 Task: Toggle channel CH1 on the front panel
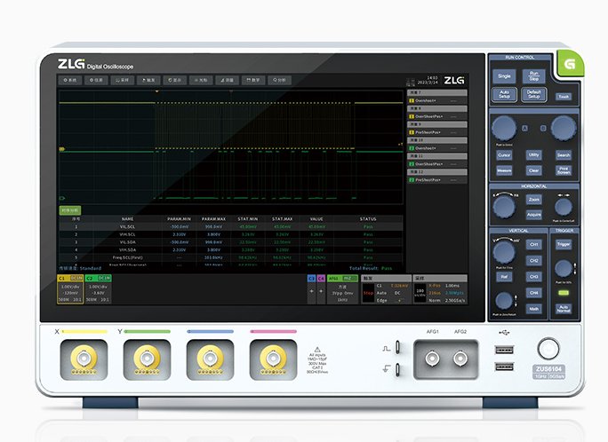[x=534, y=243]
